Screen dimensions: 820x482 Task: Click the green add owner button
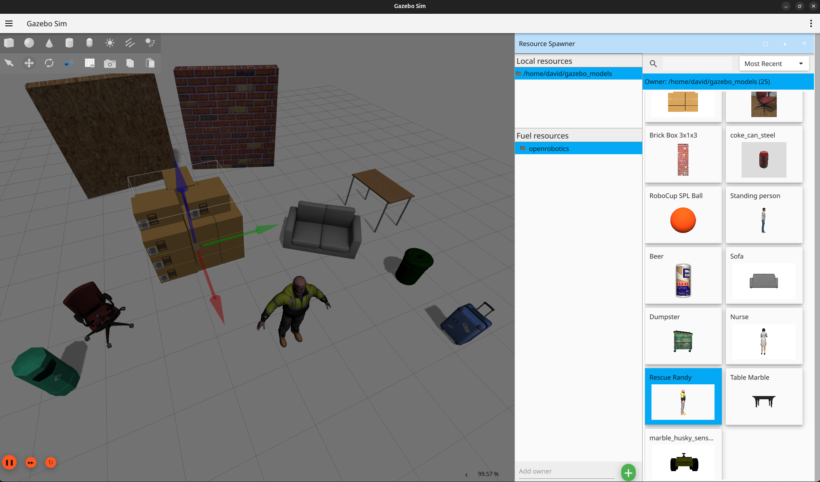tap(628, 472)
